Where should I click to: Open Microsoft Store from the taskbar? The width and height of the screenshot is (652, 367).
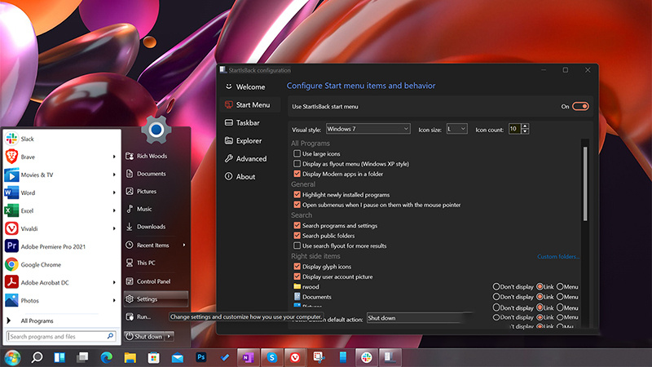[154, 357]
